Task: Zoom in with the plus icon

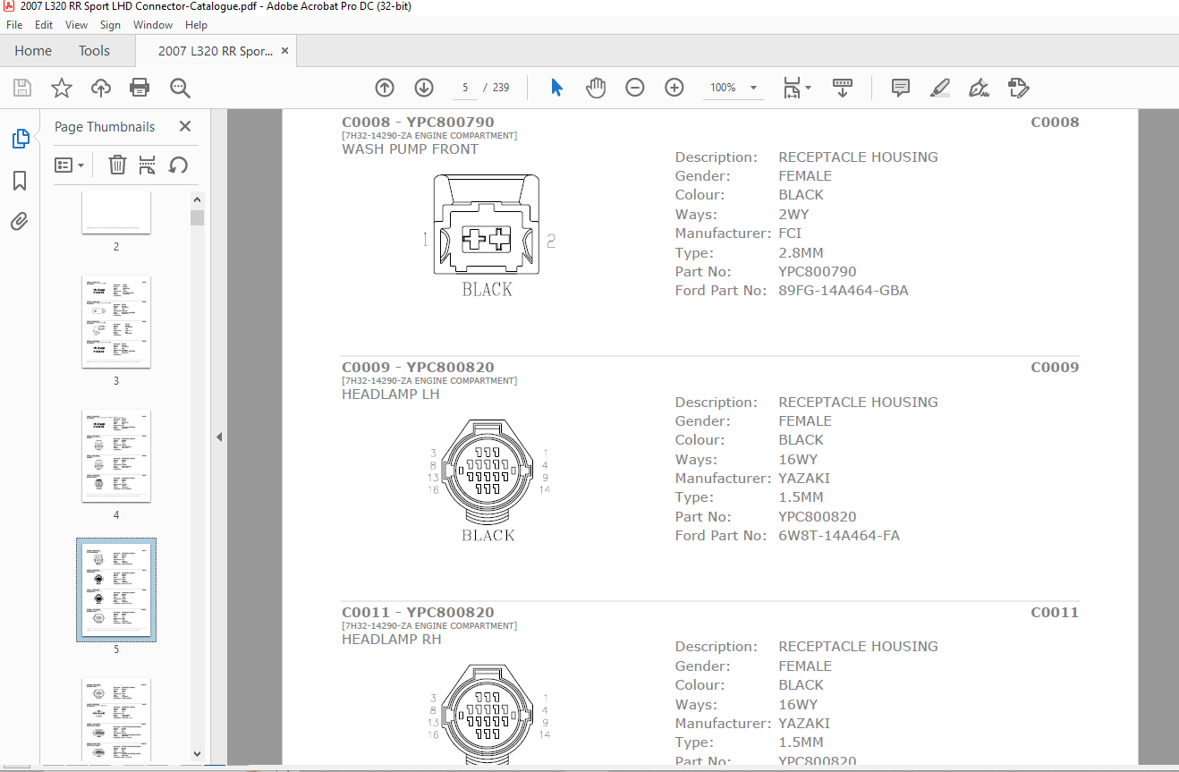Action: click(674, 88)
